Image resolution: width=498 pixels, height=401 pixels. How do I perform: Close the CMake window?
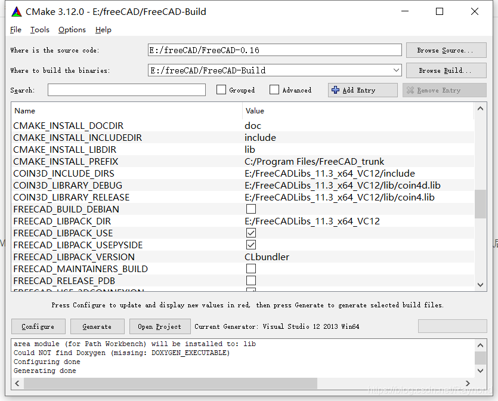coord(475,11)
